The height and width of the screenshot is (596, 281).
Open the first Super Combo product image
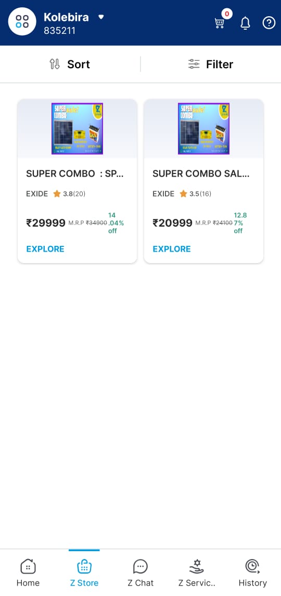tap(77, 129)
